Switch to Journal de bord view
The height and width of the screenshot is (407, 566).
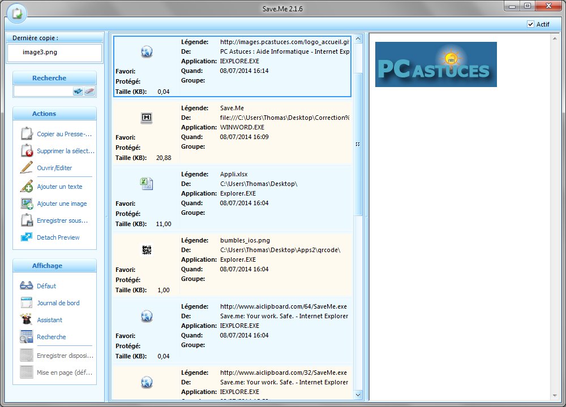58,303
